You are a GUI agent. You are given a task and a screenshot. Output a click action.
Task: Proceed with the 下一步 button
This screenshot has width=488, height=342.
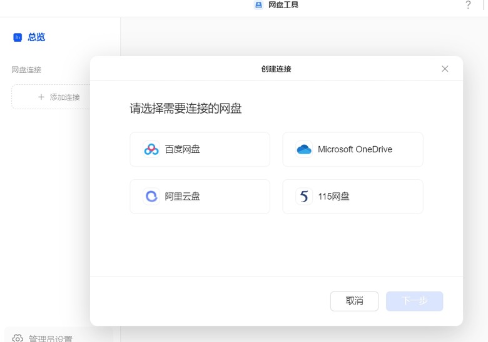(414, 301)
